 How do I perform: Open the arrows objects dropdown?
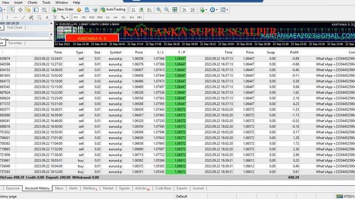64,17
